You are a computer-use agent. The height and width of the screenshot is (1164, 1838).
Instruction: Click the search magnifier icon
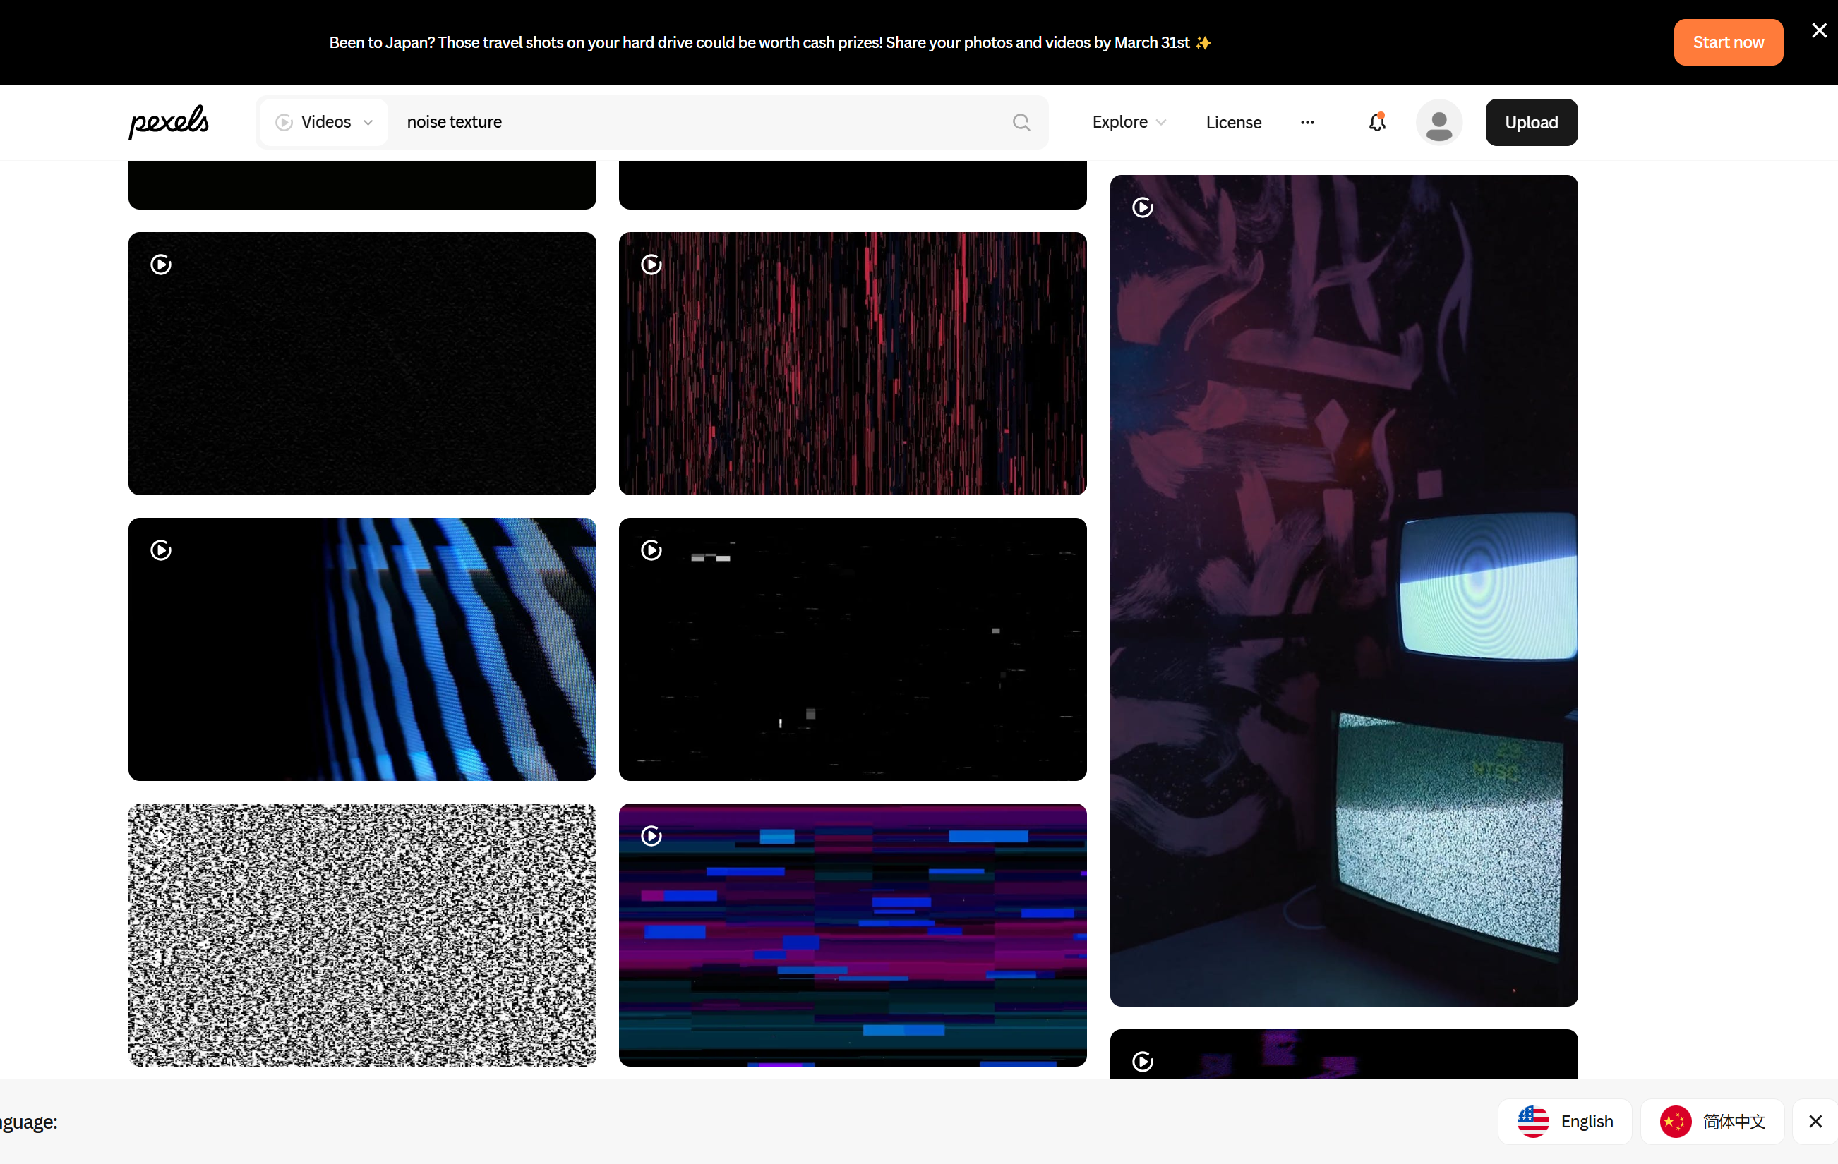click(x=1021, y=122)
